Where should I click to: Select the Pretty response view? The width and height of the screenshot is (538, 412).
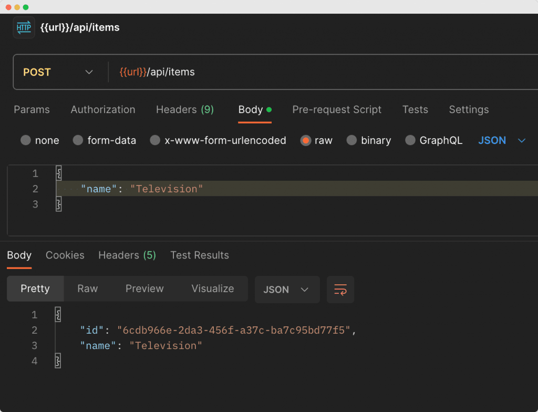click(35, 289)
